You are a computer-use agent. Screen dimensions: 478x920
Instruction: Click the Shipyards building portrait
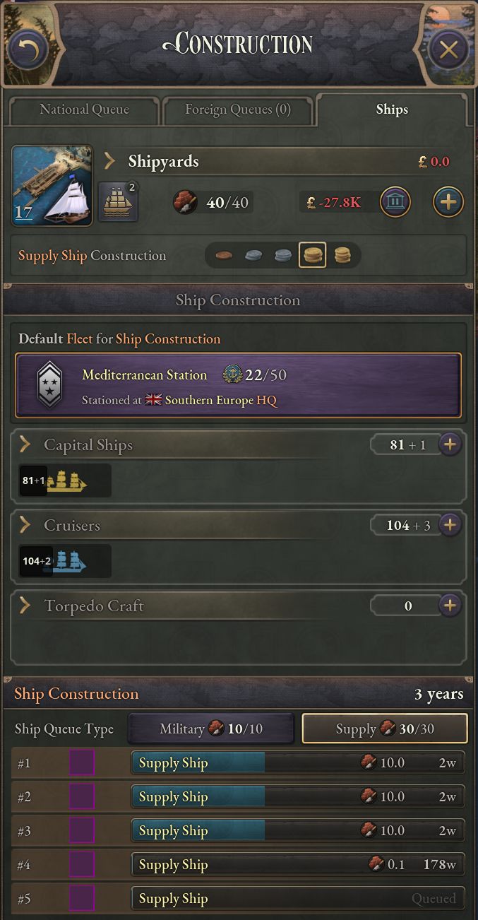click(x=52, y=186)
